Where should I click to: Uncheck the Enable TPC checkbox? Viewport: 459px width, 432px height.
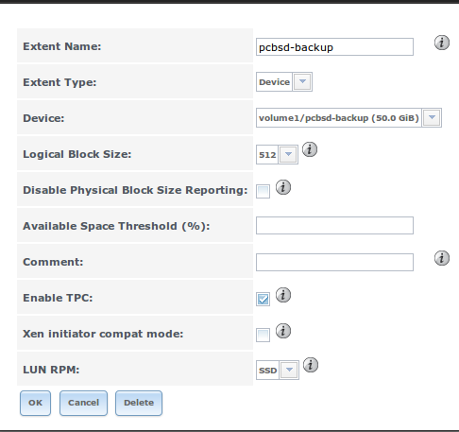pos(263,299)
